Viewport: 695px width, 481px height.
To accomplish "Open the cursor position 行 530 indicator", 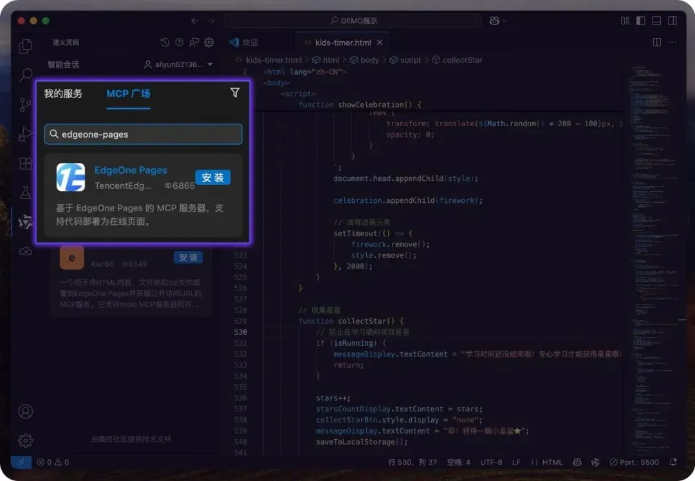I will pyautogui.click(x=412, y=462).
